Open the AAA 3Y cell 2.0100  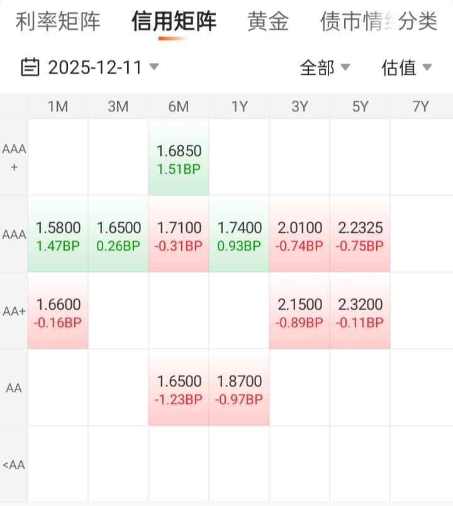299,235
